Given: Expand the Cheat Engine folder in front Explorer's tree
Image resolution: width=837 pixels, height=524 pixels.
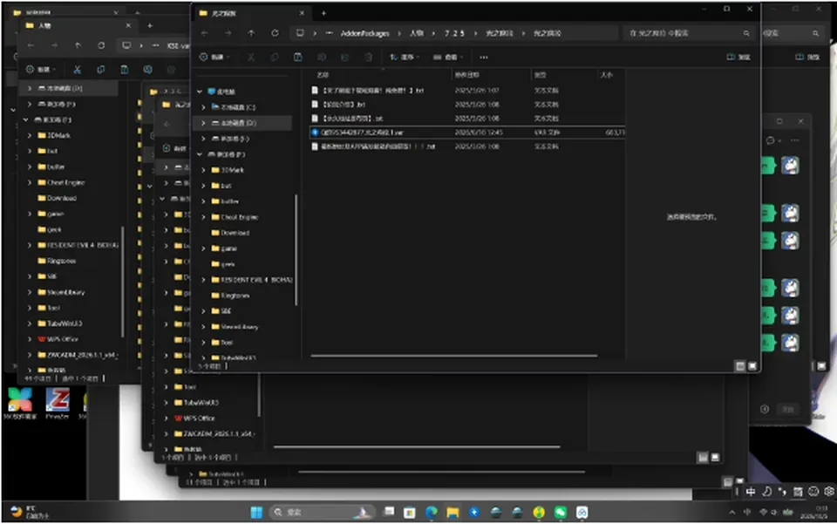Looking at the screenshot, I should [203, 217].
